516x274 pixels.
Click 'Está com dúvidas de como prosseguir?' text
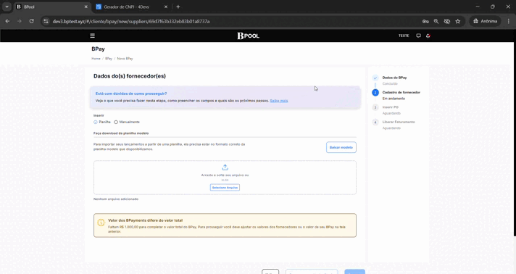pos(131,94)
